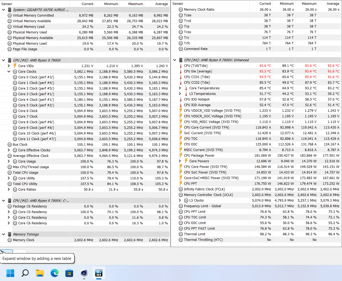Click the Current column header in left table

[82, 4]
